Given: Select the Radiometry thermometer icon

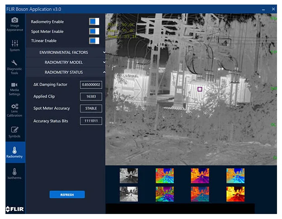Looking at the screenshot, I should click(x=15, y=151).
